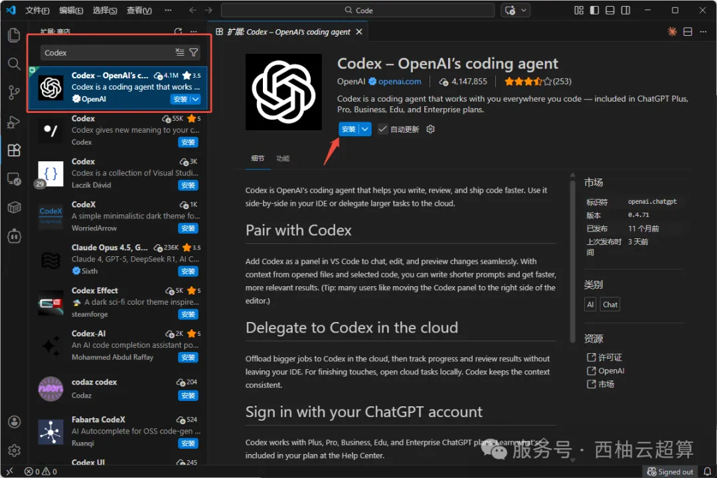
Task: Open Source Control view
Action: 14,93
